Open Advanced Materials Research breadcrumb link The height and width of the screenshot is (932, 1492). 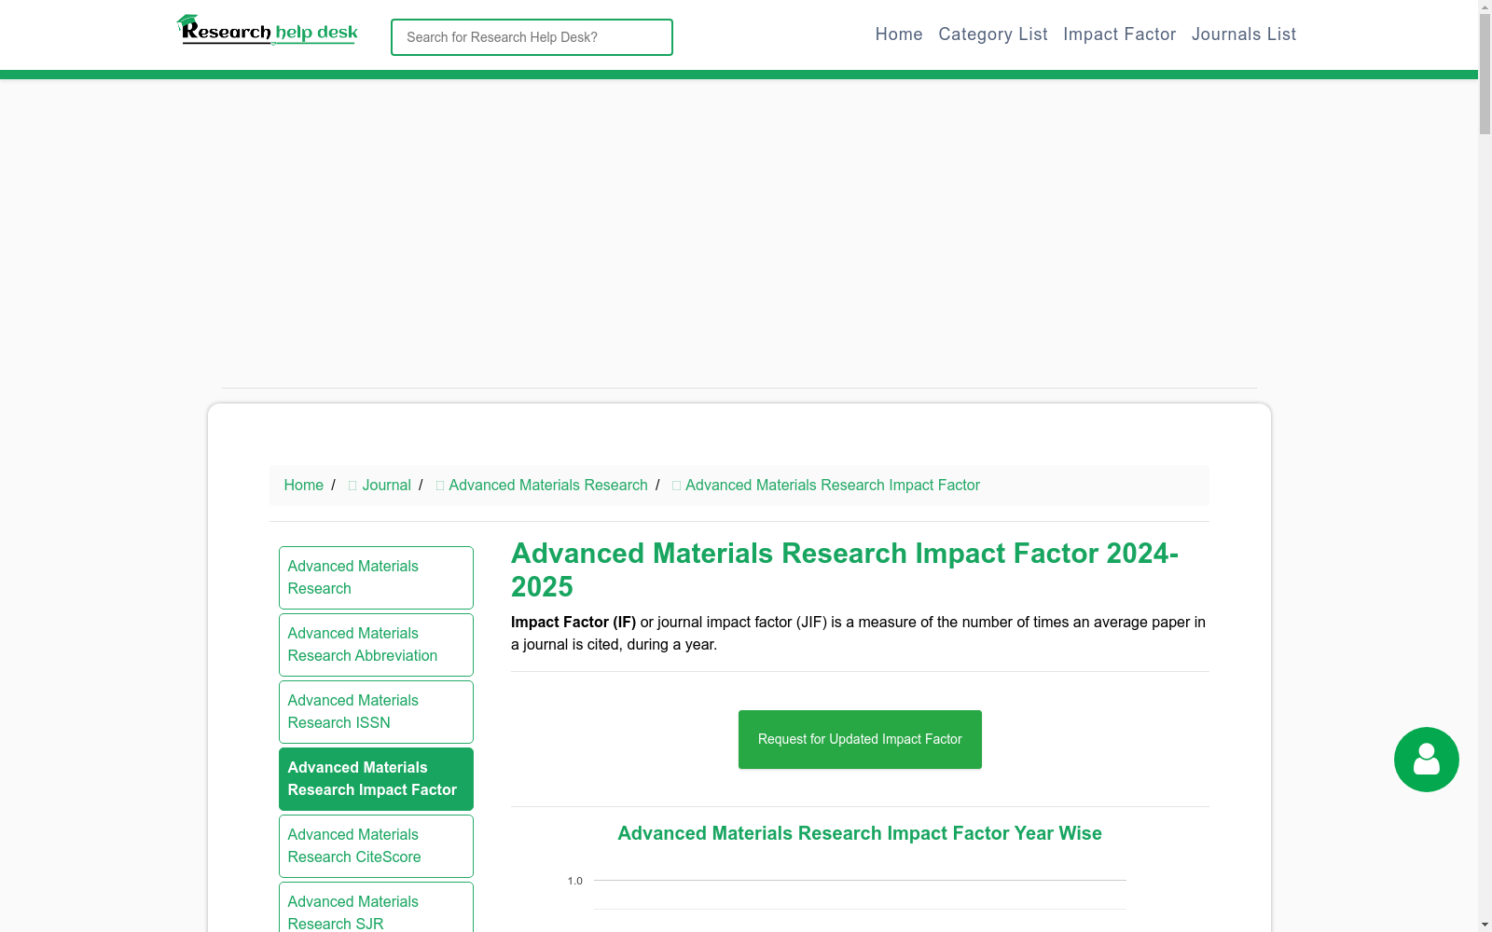click(x=548, y=485)
